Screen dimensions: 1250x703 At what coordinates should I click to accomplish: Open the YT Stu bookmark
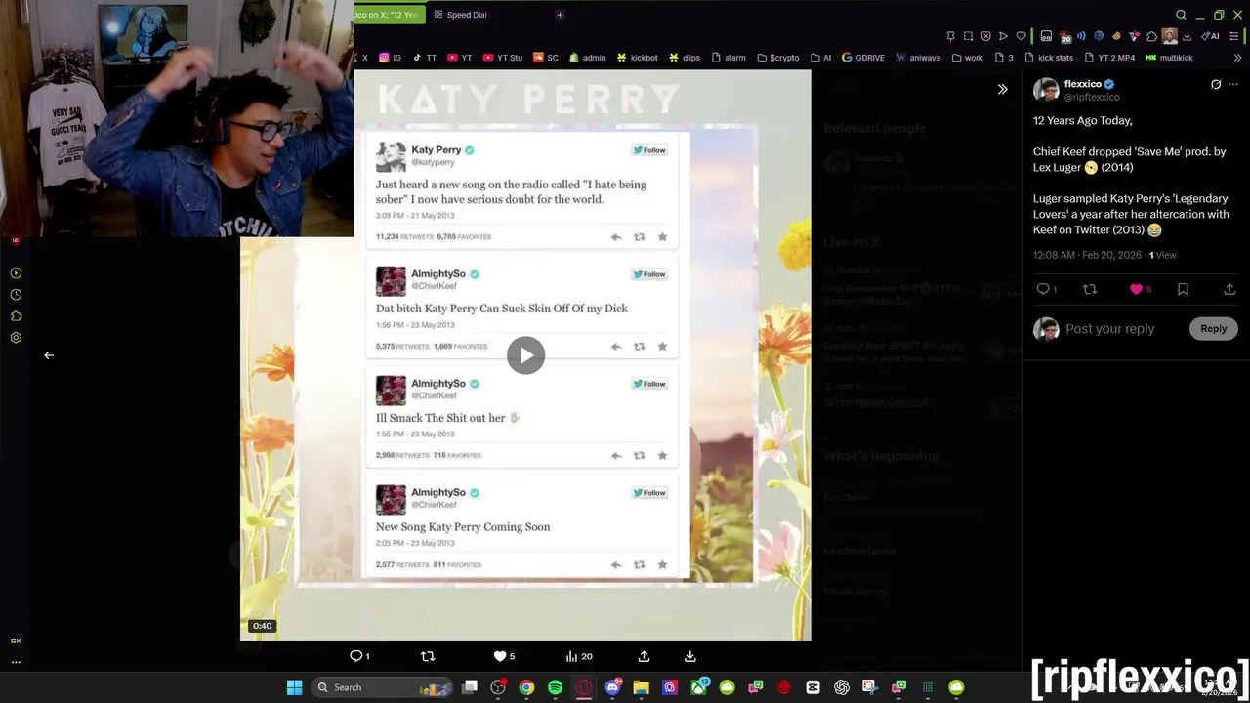503,58
